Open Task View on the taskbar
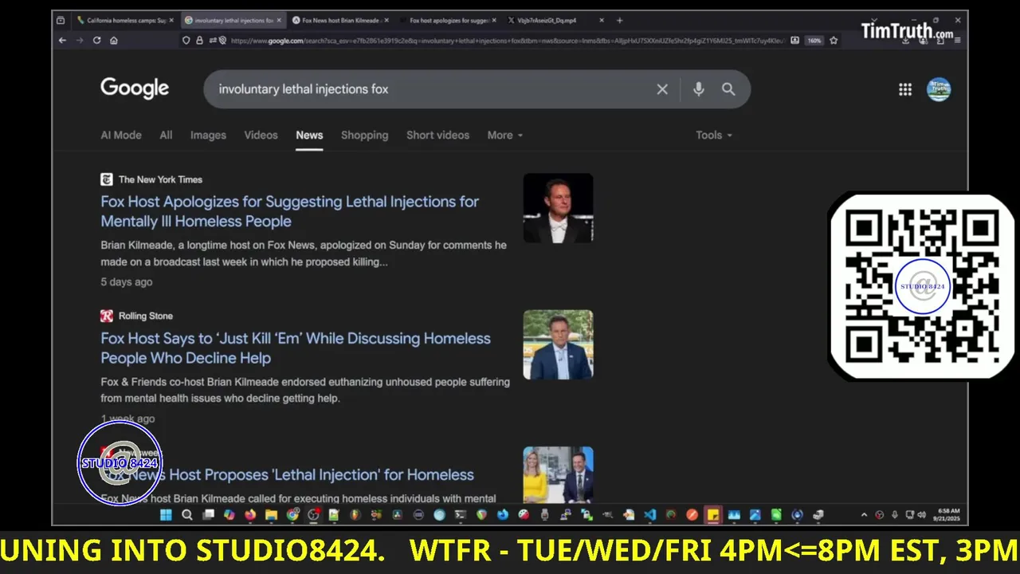Image resolution: width=1020 pixels, height=574 pixels. point(208,515)
